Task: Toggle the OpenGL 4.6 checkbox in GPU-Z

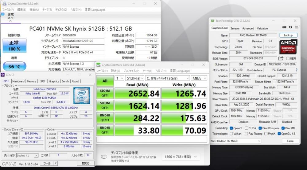Action: (279, 134)
